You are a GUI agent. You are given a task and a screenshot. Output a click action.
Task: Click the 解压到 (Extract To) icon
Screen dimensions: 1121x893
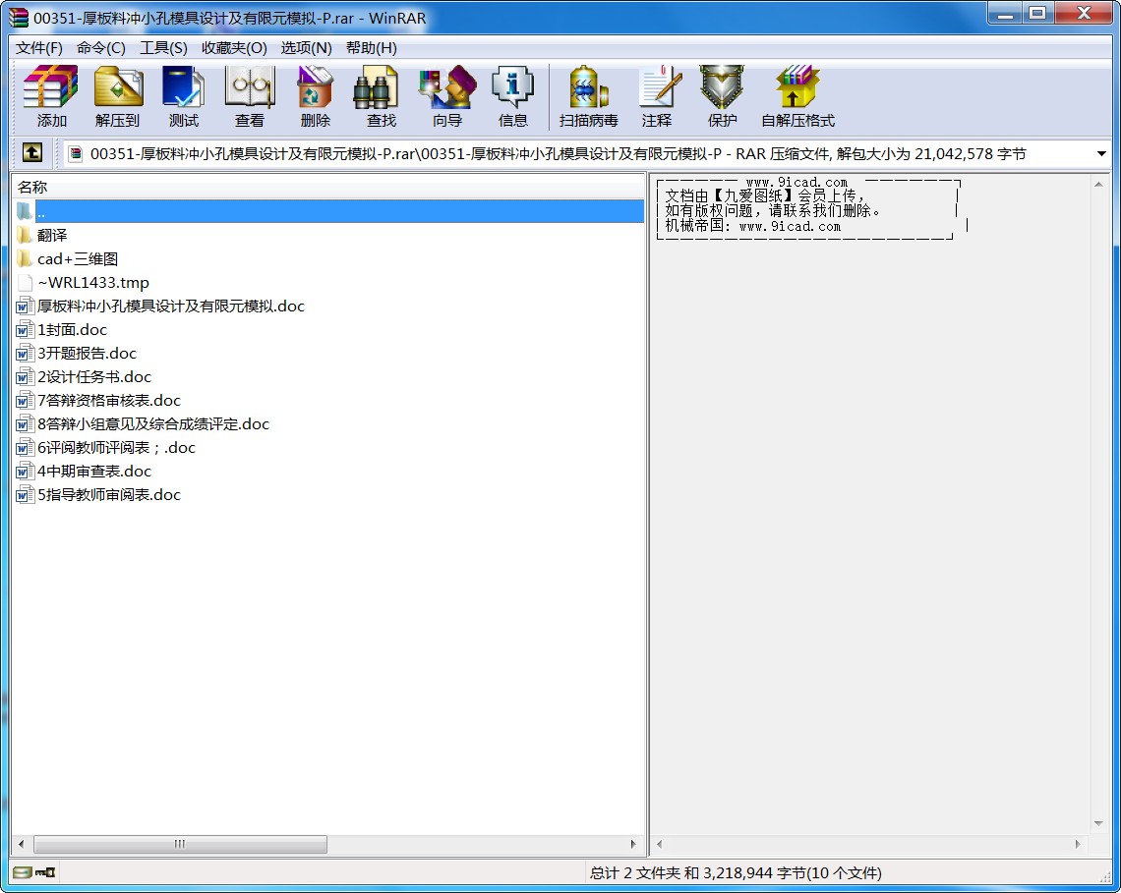coord(117,96)
